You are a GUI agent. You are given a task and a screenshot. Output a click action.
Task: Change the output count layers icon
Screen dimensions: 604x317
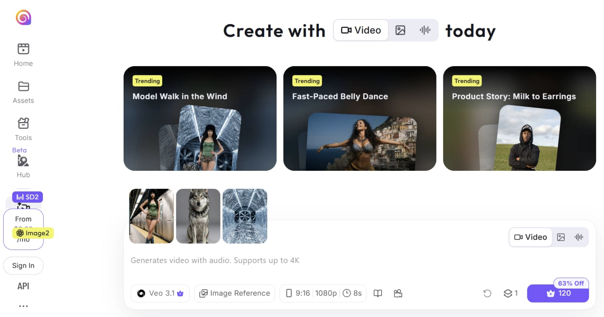[511, 293]
